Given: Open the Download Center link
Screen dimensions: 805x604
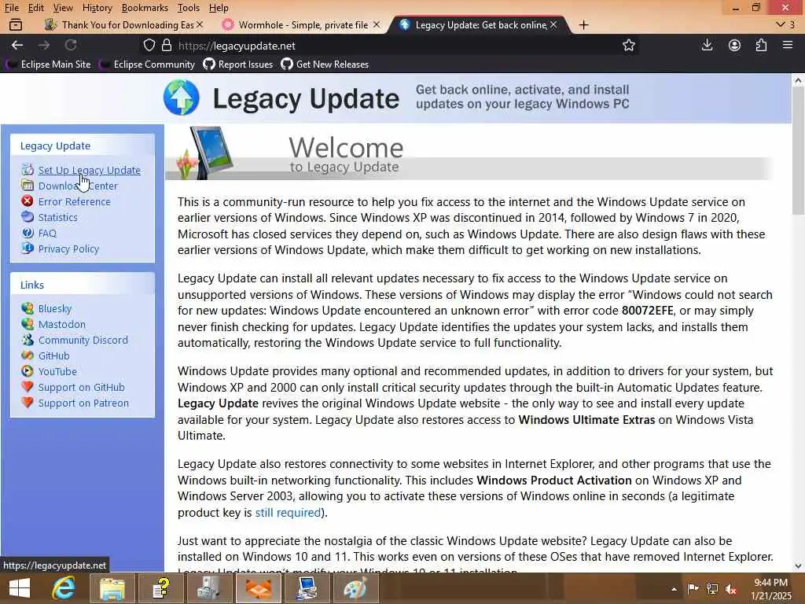Looking at the screenshot, I should [78, 186].
